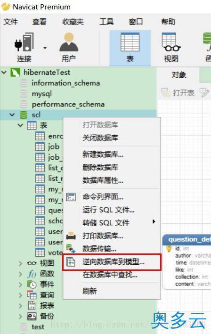Click the vote table icon

[x=40, y=253]
